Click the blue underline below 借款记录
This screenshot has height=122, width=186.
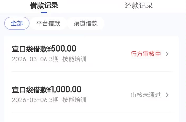tap(44, 12)
